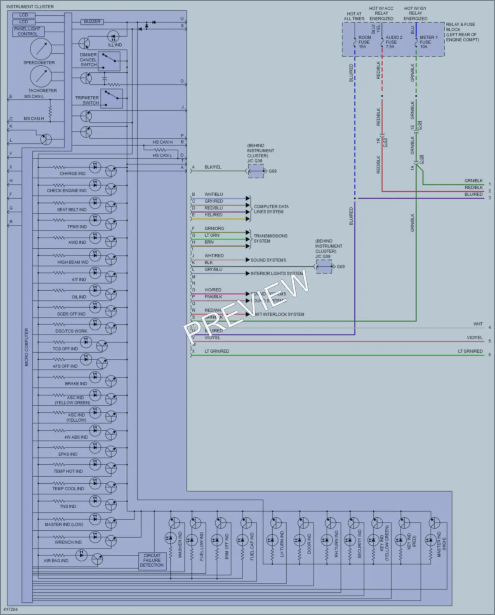Click the WHT/BLU wire label
The width and height of the screenshot is (495, 615).
[x=214, y=194]
